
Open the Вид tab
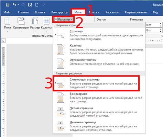click(155, 12)
